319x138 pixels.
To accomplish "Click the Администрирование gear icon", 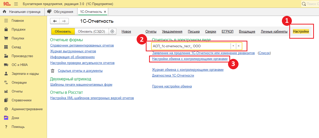I will pyautogui.click(x=6, y=109).
